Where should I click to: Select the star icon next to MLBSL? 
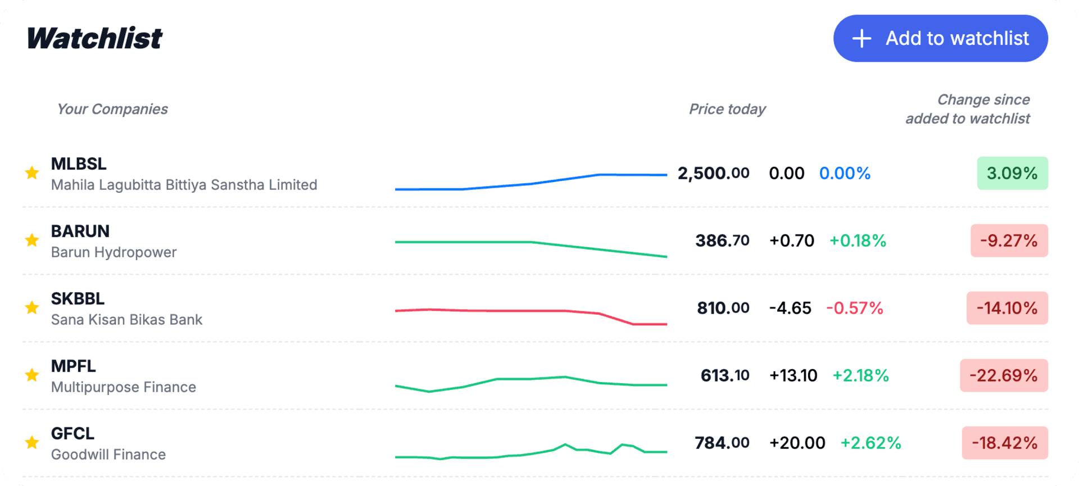(32, 172)
